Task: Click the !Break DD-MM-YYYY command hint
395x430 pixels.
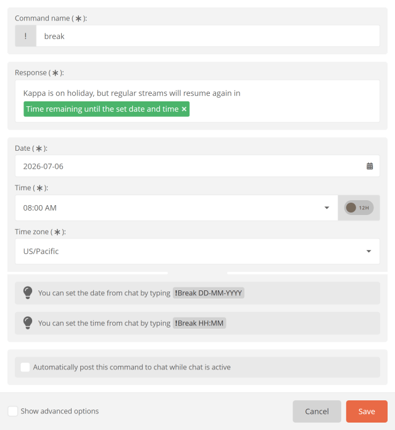Action: pos(208,293)
